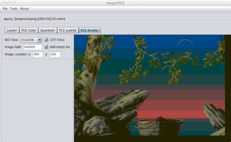Click the Image Location y field
231x142 pixels.
coord(55,54)
